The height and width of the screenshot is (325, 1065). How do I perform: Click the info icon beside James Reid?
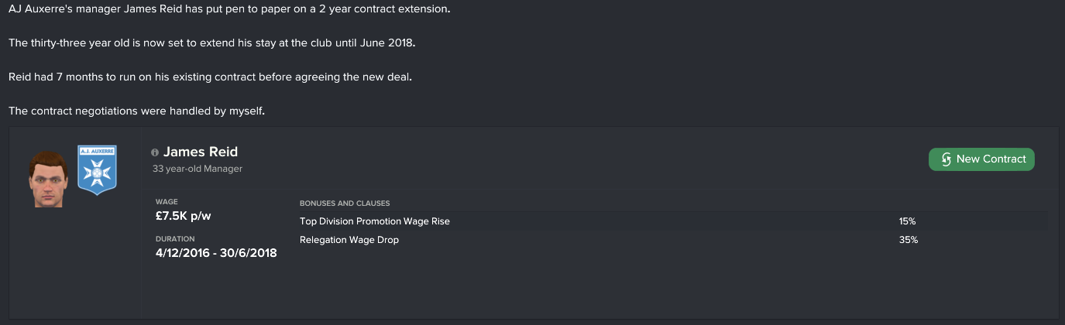[x=155, y=153]
